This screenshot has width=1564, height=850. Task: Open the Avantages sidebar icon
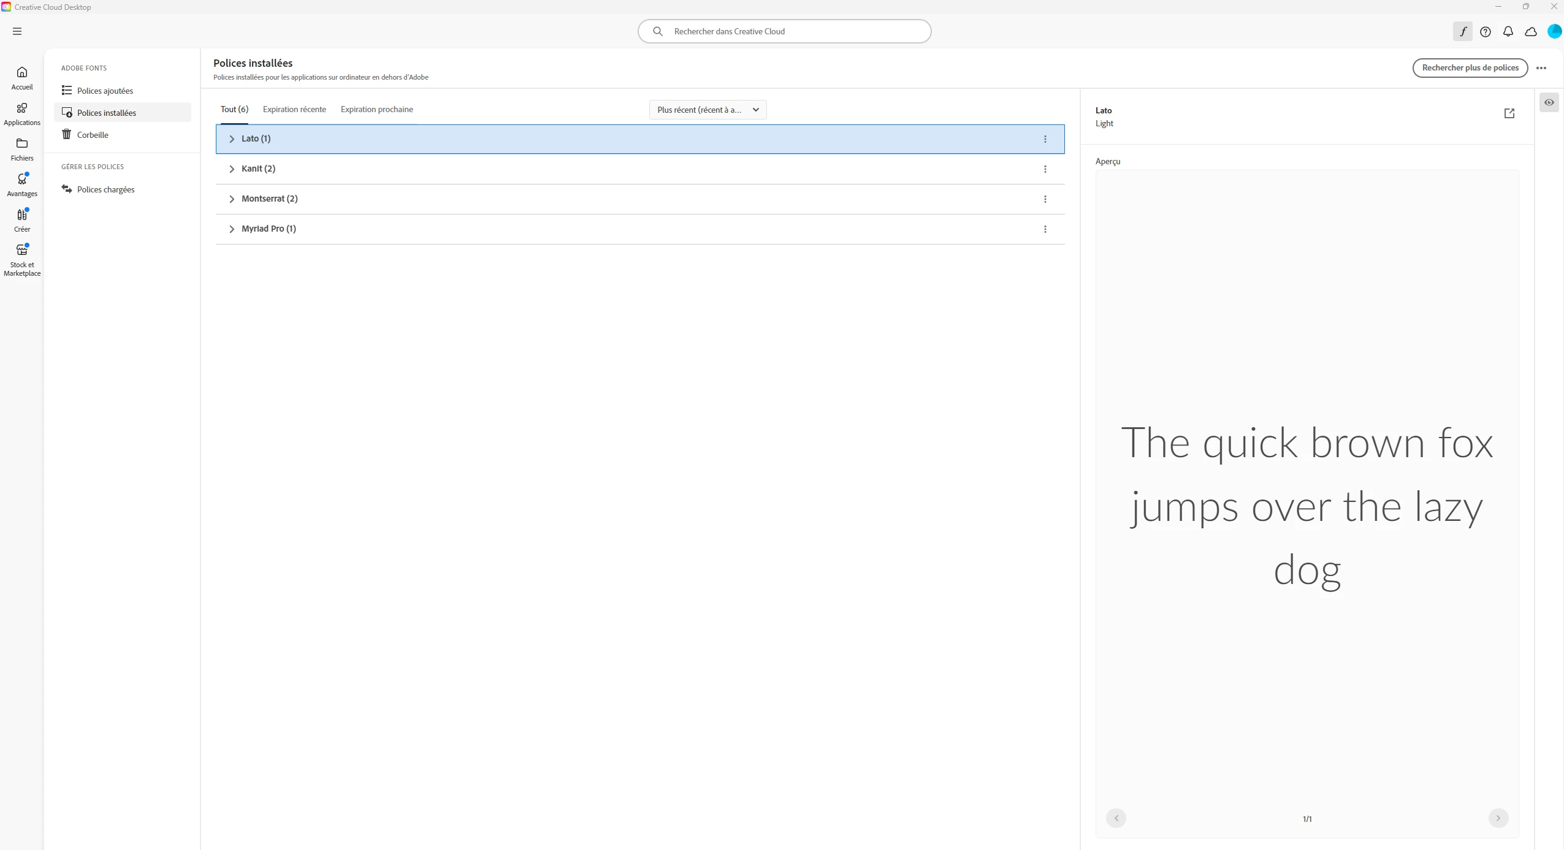click(22, 184)
